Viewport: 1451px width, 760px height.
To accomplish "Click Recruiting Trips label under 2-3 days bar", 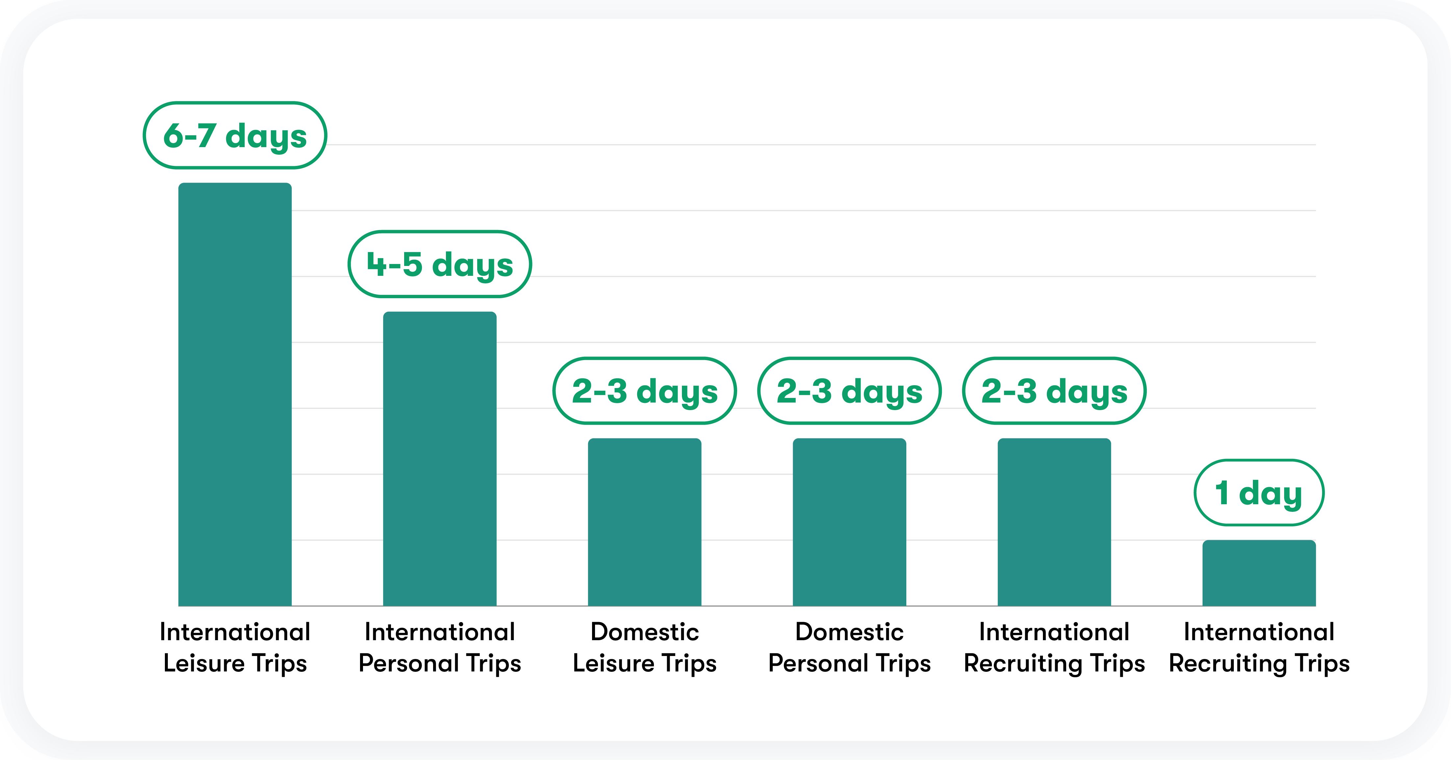I will pos(1054,647).
